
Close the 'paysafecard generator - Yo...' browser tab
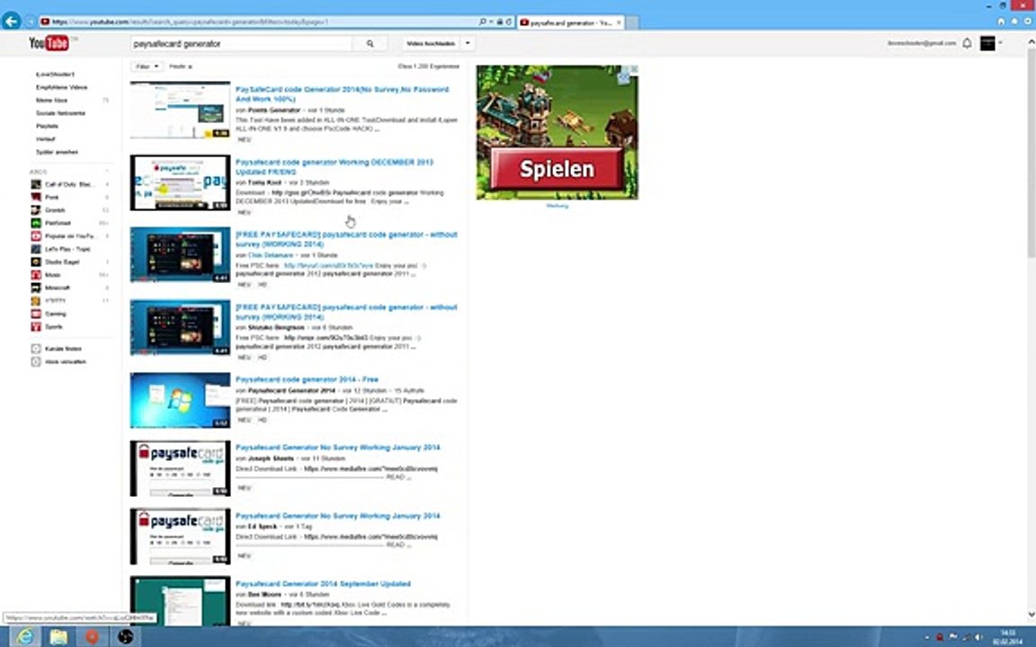tap(619, 22)
